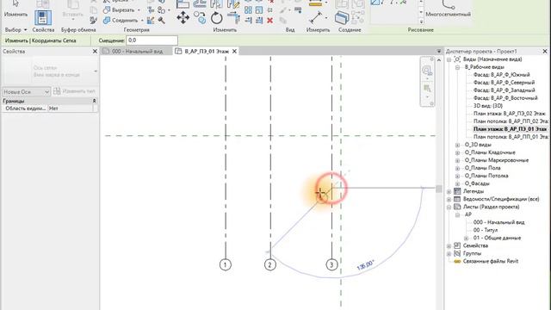Open the Соединить dropdown arrow

[142, 21]
